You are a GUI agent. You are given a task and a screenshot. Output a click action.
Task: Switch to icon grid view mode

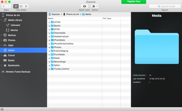pos(26,6)
